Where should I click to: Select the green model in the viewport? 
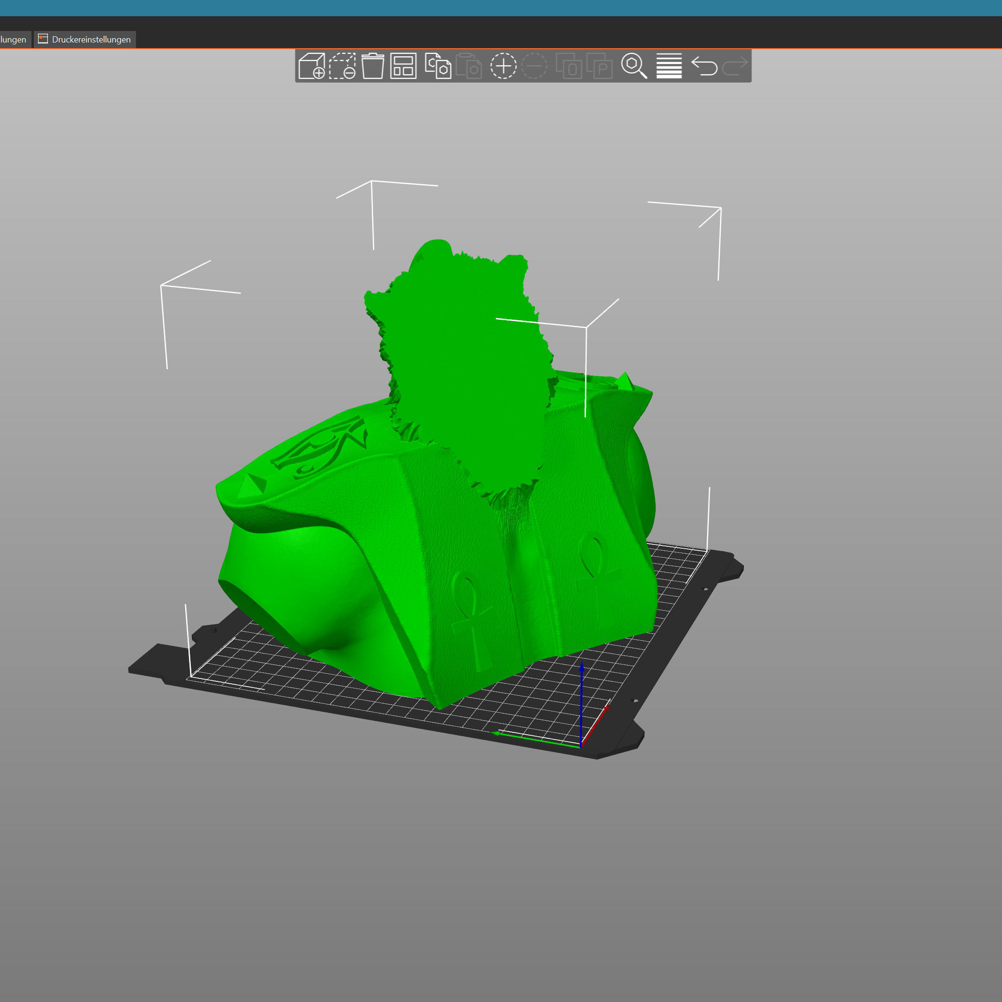(x=441, y=544)
